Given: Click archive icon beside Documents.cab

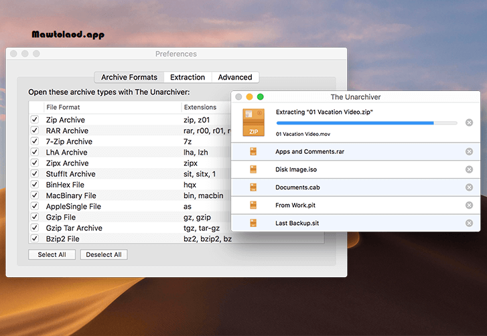Looking at the screenshot, I should click(253, 187).
